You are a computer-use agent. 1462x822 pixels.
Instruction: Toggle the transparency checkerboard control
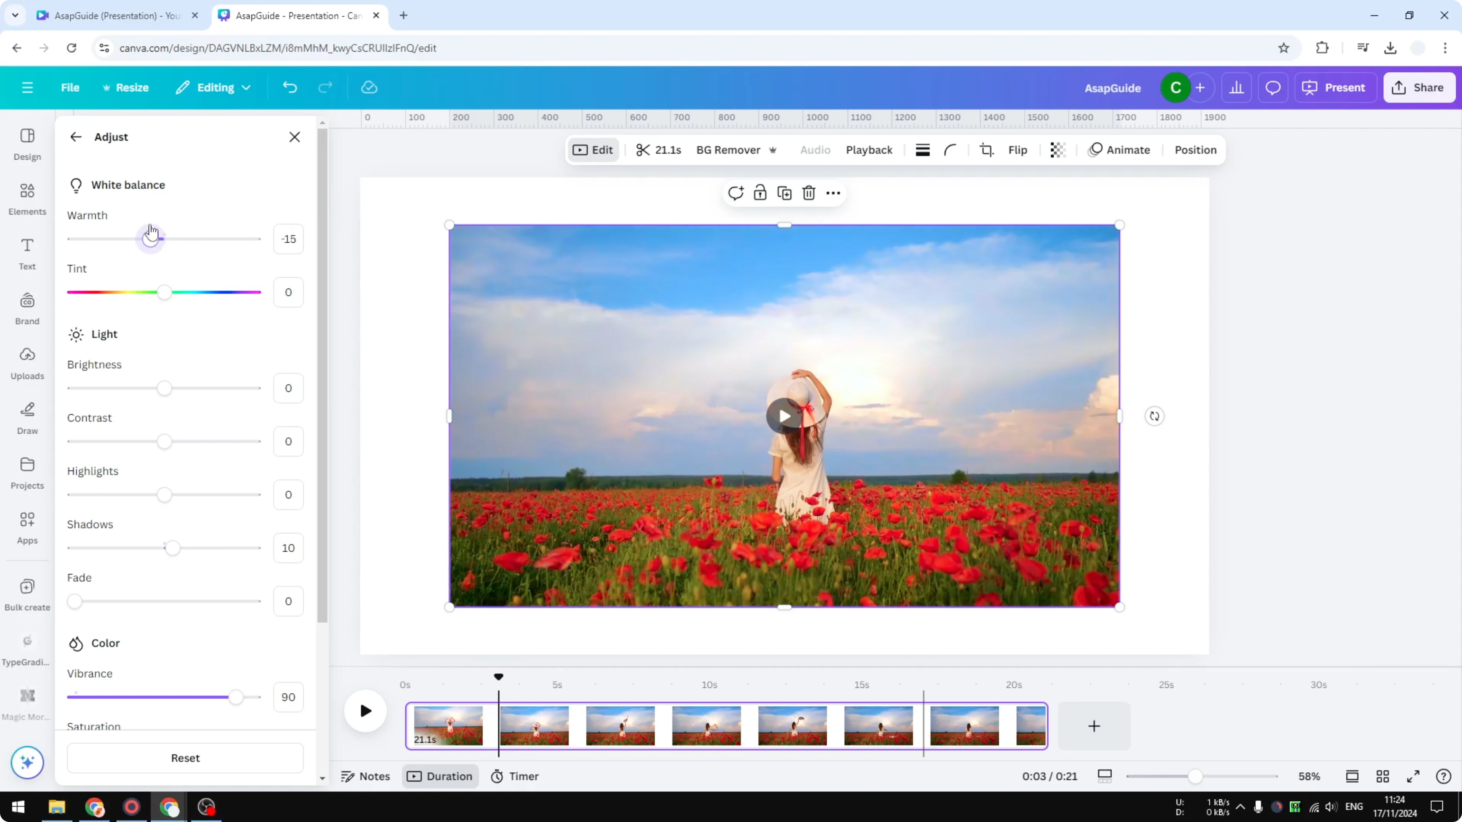(x=1057, y=151)
